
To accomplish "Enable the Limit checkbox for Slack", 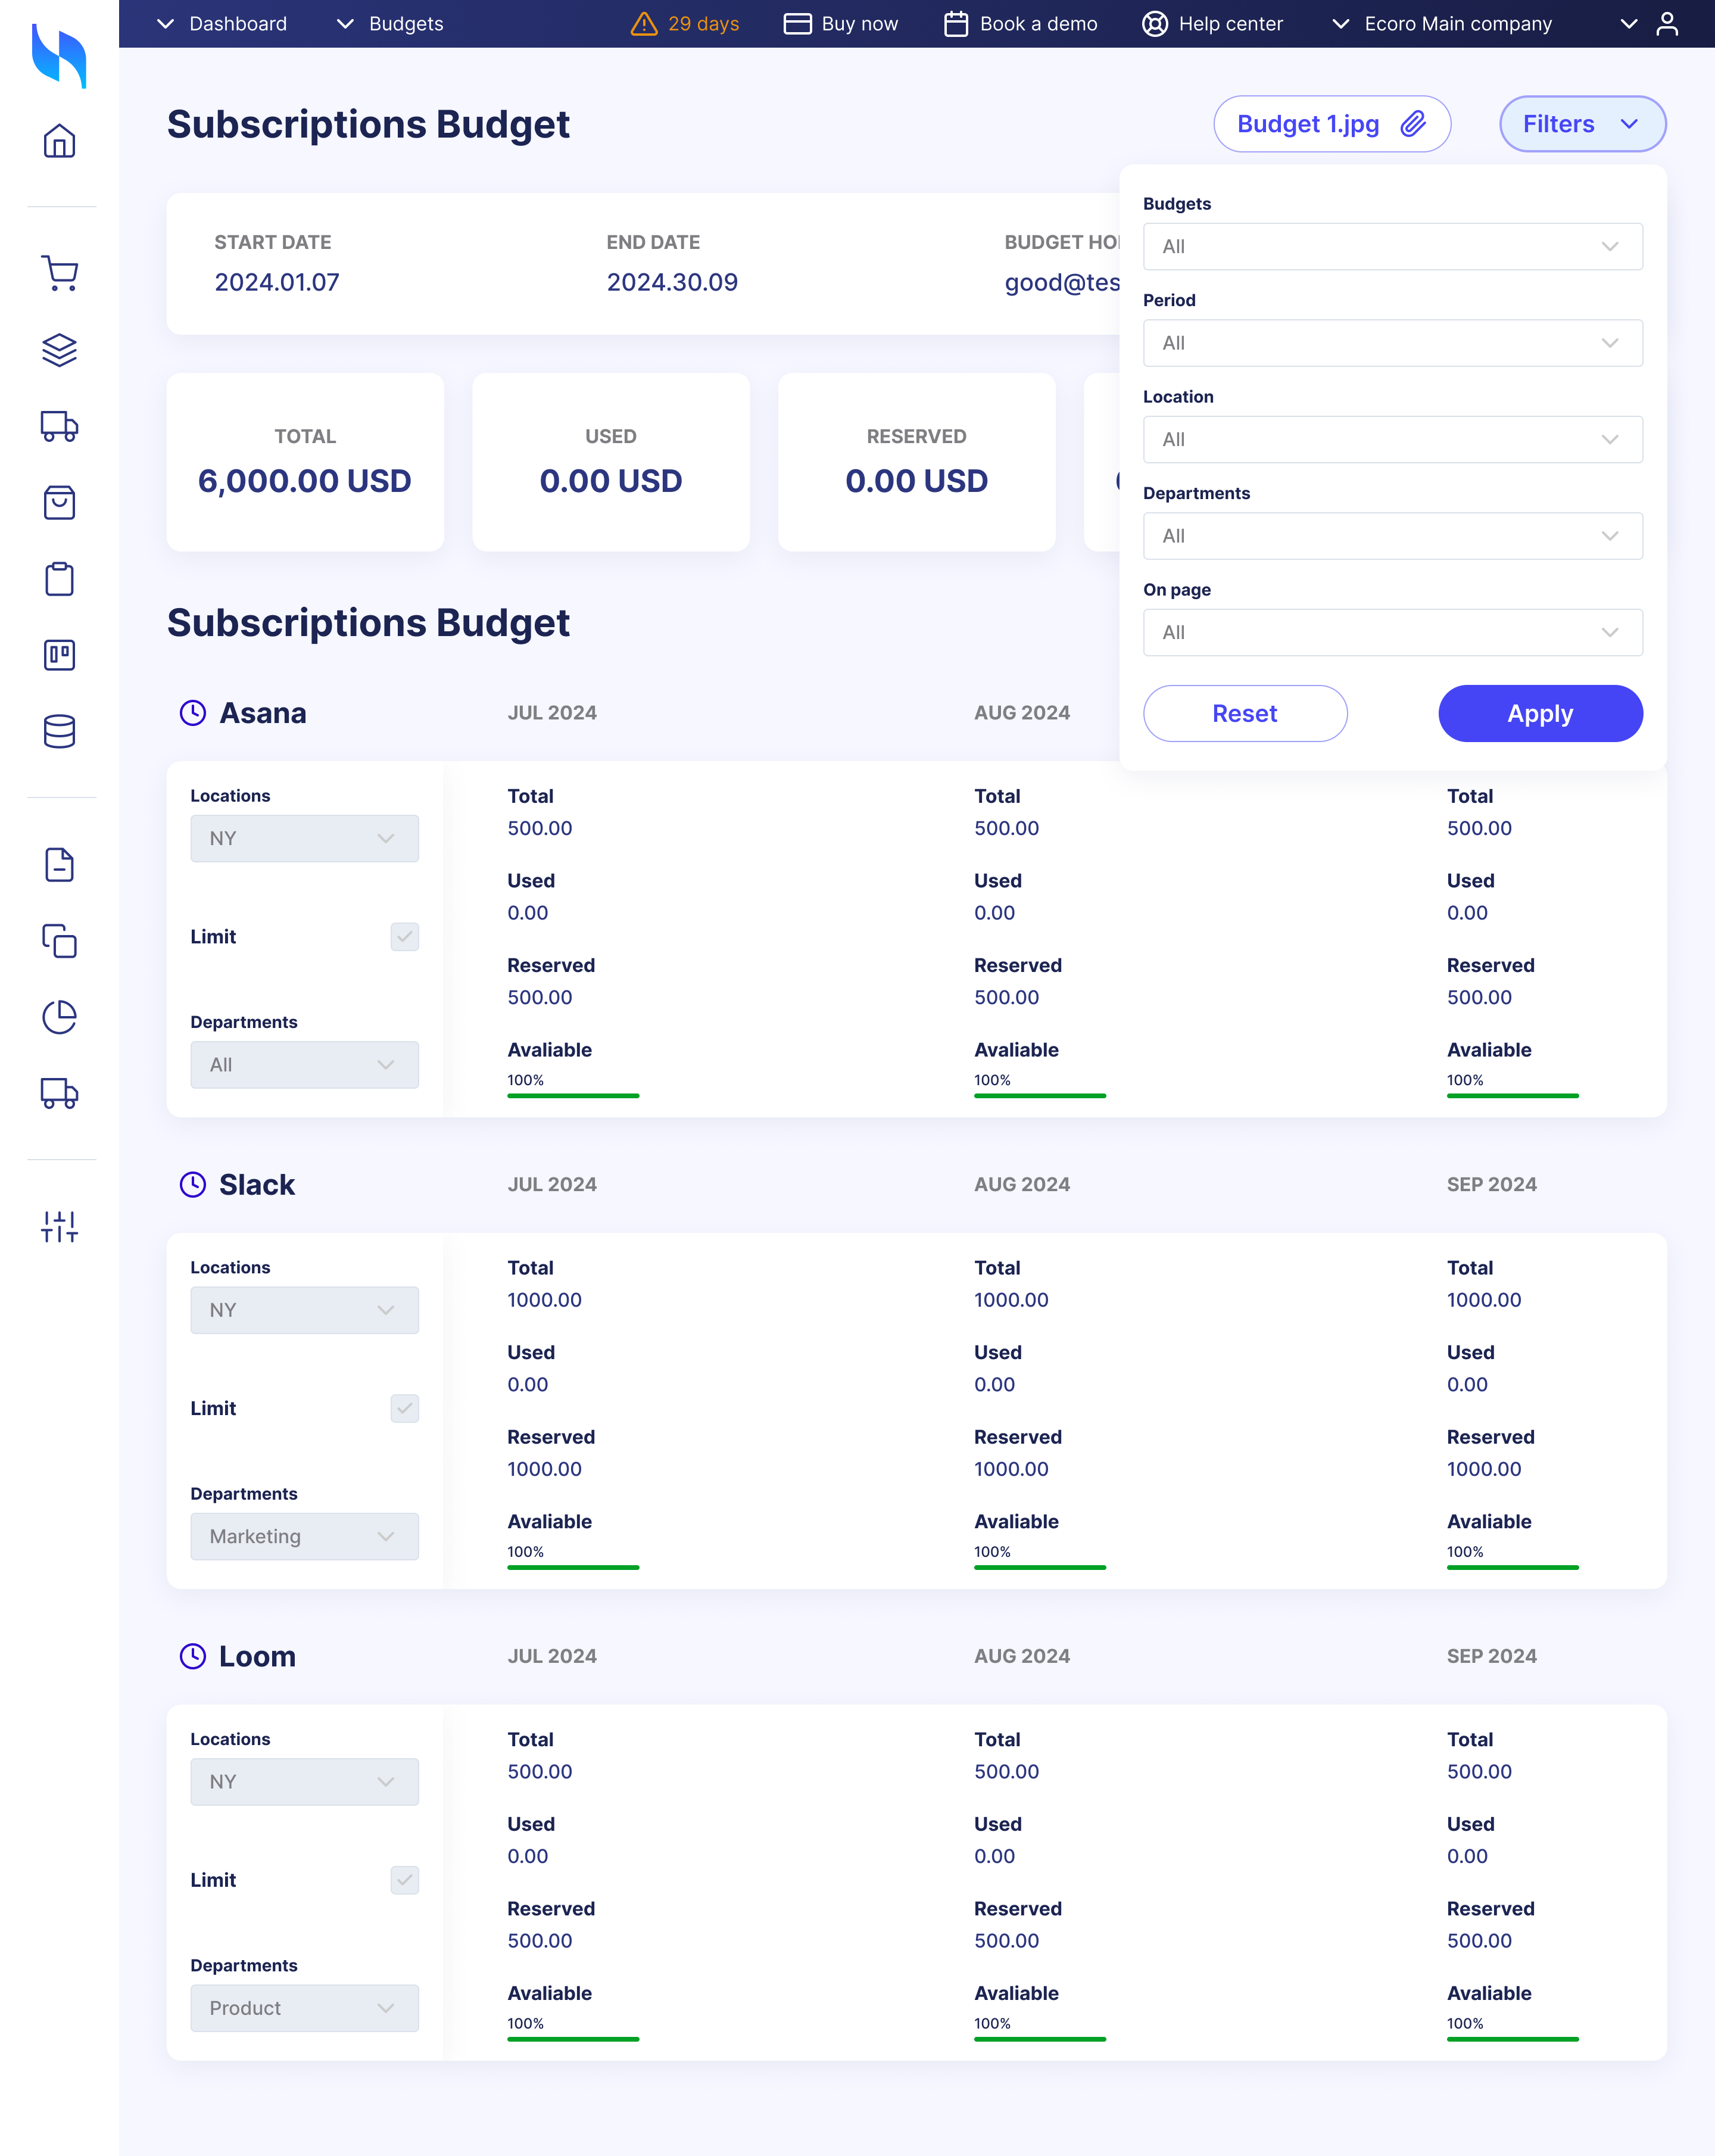I will pos(404,1408).
